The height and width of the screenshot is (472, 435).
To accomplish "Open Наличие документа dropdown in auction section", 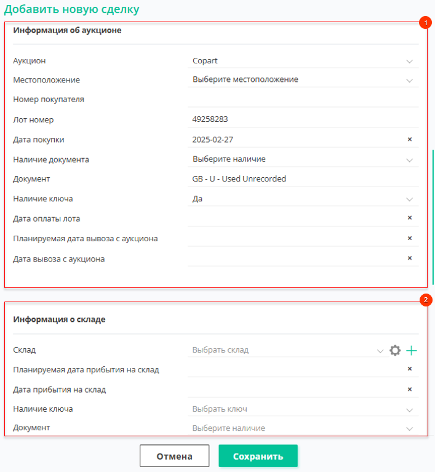I will [x=303, y=159].
